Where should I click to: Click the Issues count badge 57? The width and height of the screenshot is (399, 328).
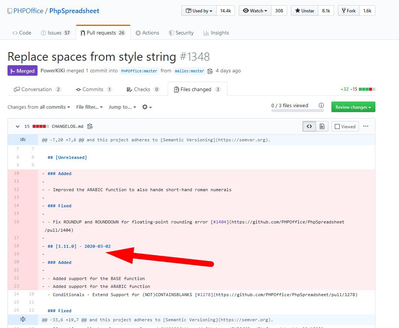click(67, 33)
